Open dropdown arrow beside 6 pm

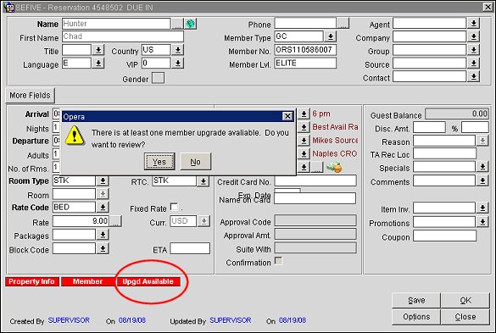coord(304,114)
